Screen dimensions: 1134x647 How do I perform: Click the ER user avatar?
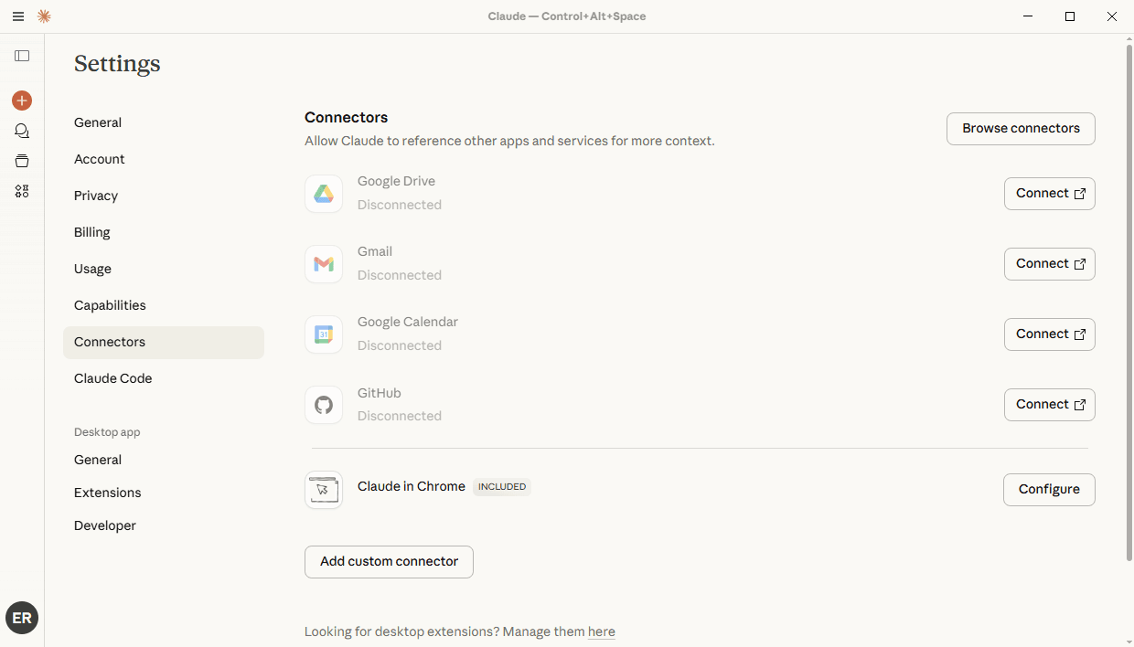pyautogui.click(x=22, y=618)
